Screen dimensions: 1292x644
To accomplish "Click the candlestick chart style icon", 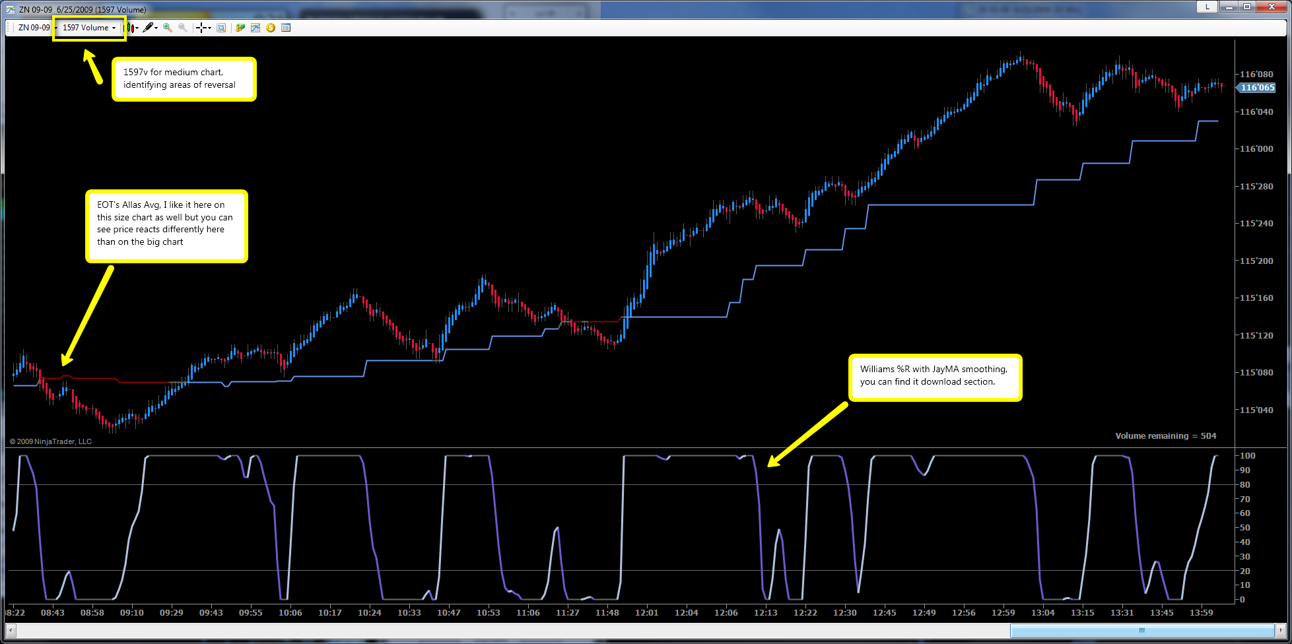I will 131,28.
